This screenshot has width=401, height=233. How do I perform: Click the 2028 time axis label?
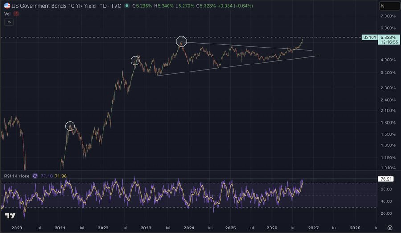355,228
